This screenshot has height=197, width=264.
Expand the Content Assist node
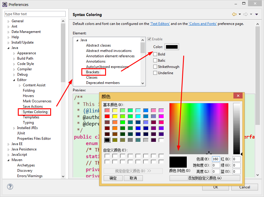[20, 85]
